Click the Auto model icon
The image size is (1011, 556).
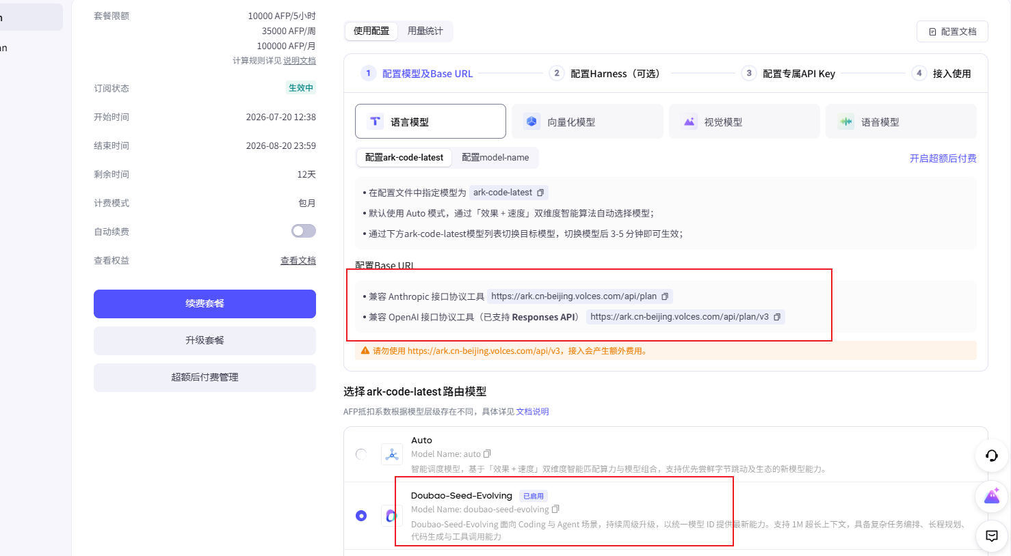point(392,454)
